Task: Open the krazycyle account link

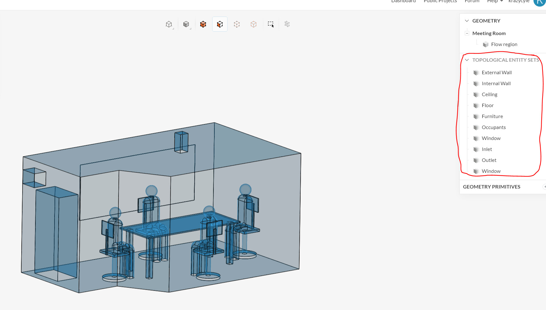Action: pyautogui.click(x=519, y=1)
